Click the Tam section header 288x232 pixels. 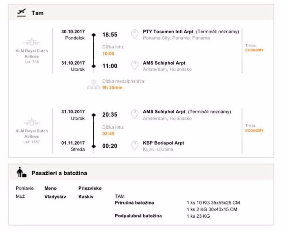tap(37, 13)
